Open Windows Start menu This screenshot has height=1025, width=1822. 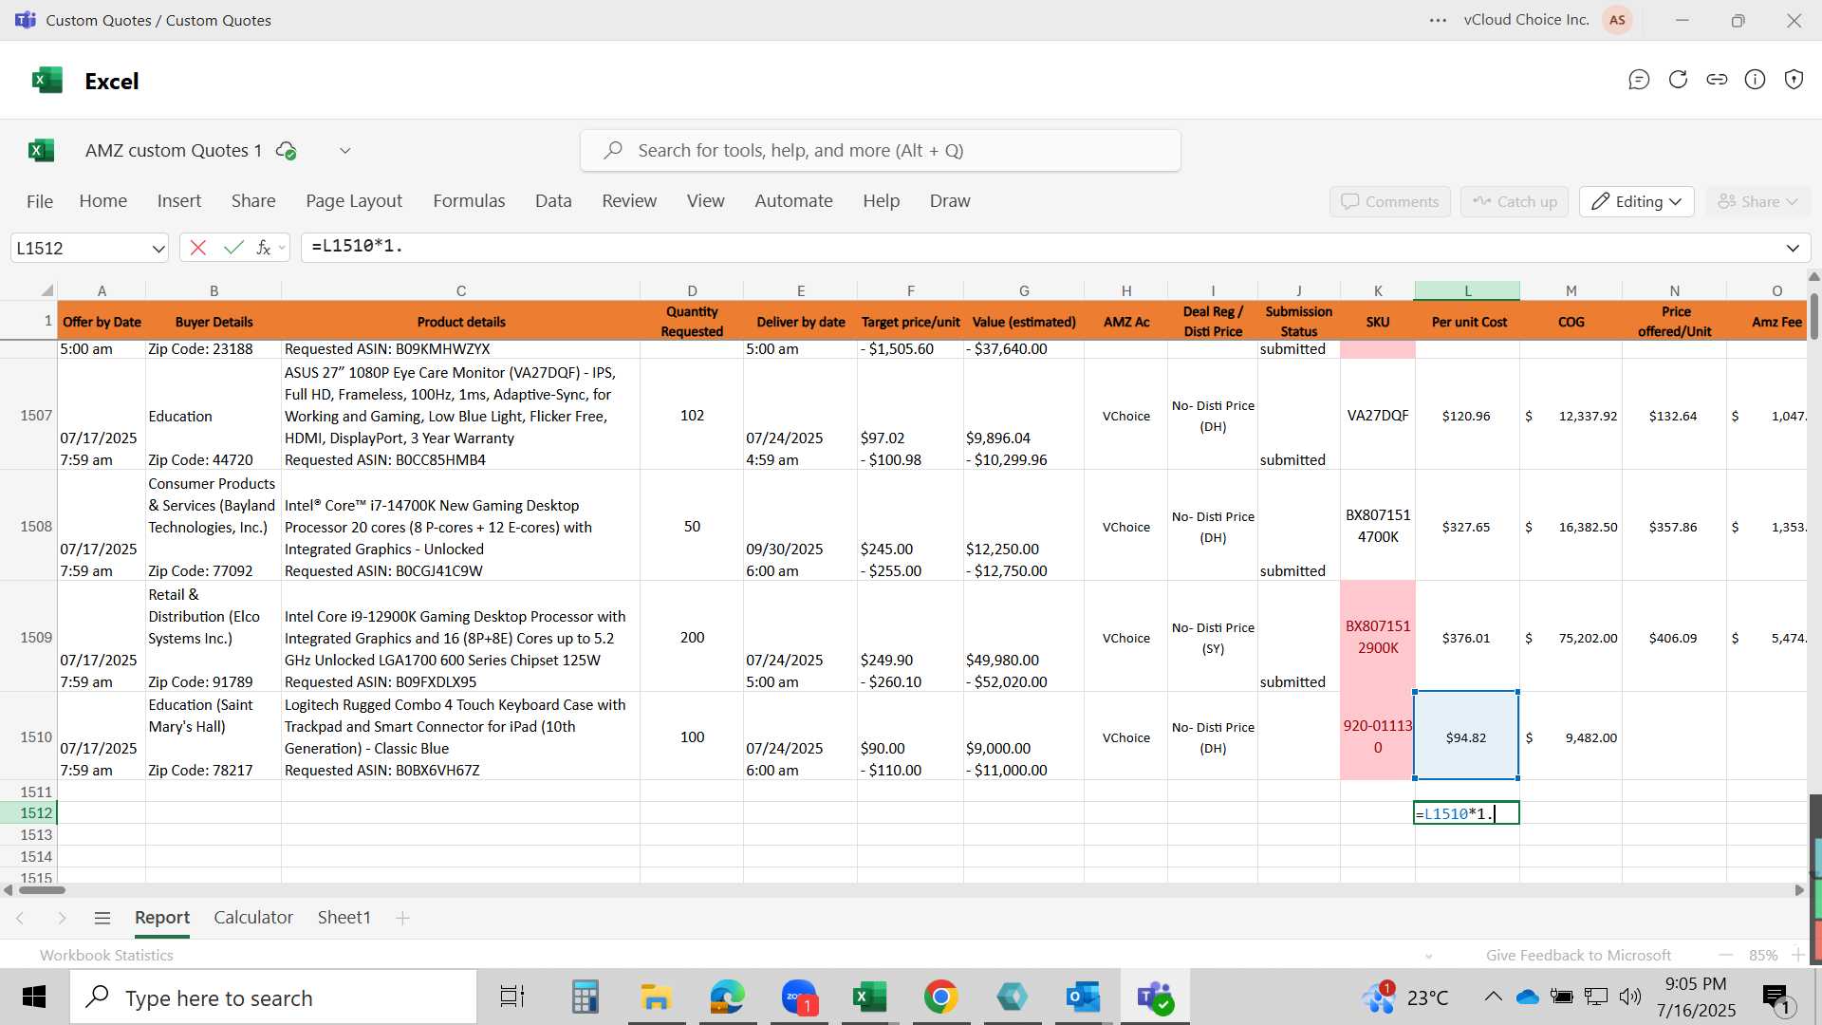(34, 997)
